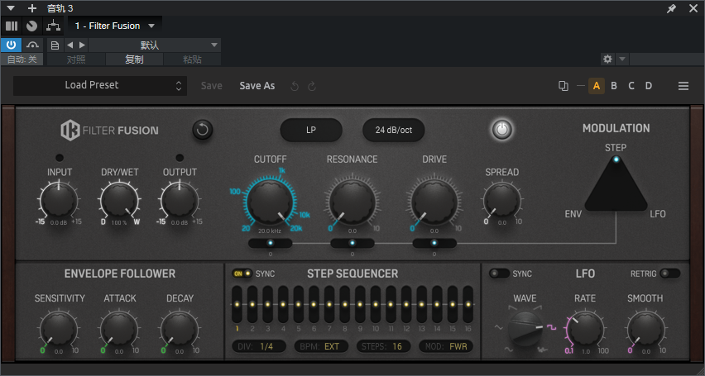This screenshot has height=376, width=705.
Task: Select preset slot B
Action: pos(614,86)
